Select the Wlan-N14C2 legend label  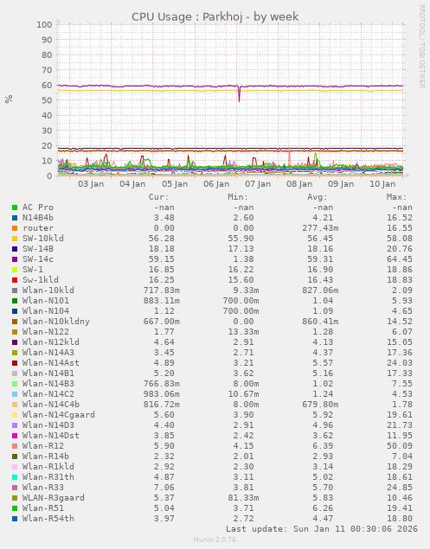point(48,394)
